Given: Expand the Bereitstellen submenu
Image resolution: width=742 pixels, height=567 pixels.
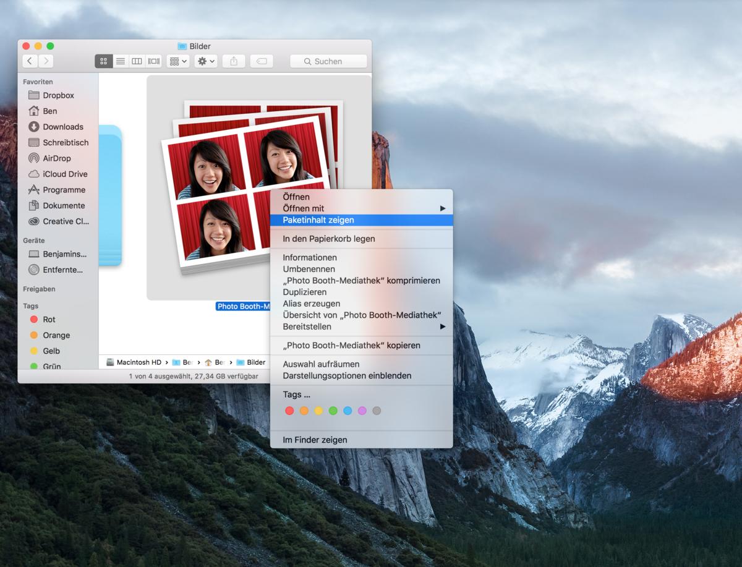Looking at the screenshot, I should [362, 326].
